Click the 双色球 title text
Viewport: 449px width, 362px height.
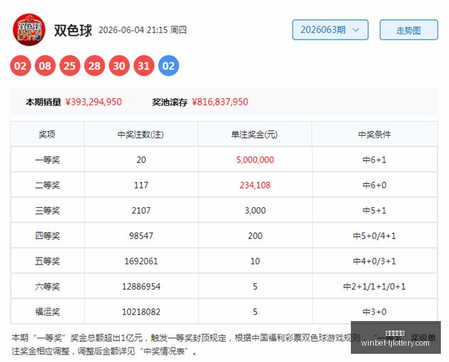(x=73, y=30)
